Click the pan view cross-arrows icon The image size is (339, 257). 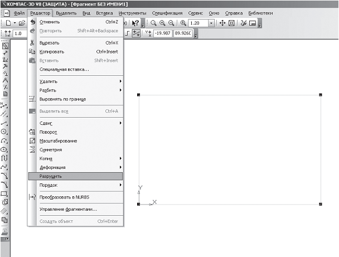coord(222,23)
